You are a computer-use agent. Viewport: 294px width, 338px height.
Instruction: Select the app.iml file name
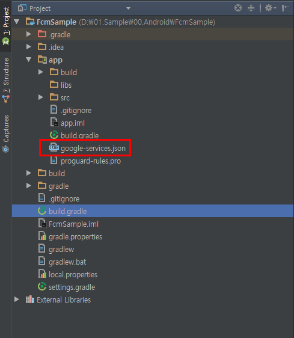pyautogui.click(x=73, y=123)
